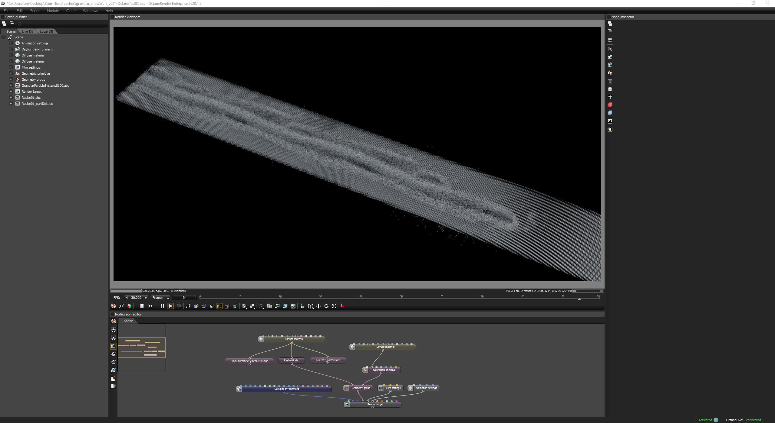Click the timeline at frame 50
Viewport: 775px width, 423px height.
(401, 299)
